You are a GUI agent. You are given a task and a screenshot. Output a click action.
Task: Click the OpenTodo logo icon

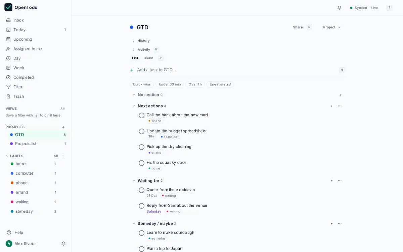pyautogui.click(x=8, y=7)
